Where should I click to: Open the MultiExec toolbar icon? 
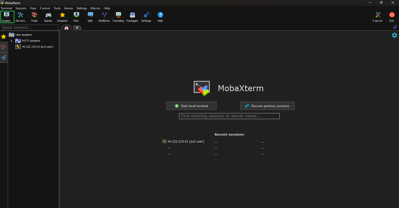pos(104,17)
